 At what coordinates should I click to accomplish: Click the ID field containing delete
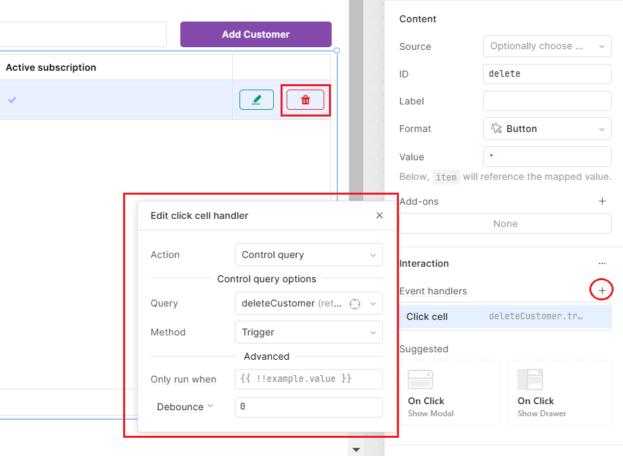click(x=547, y=74)
